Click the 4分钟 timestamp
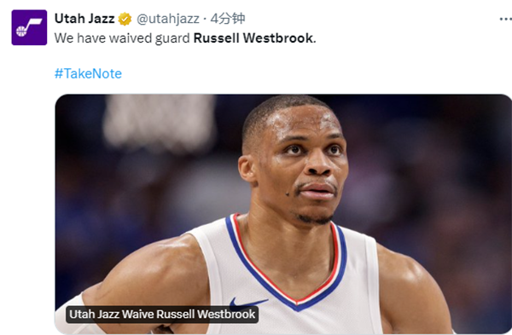Screen dimensions: 512x335 click(228, 19)
